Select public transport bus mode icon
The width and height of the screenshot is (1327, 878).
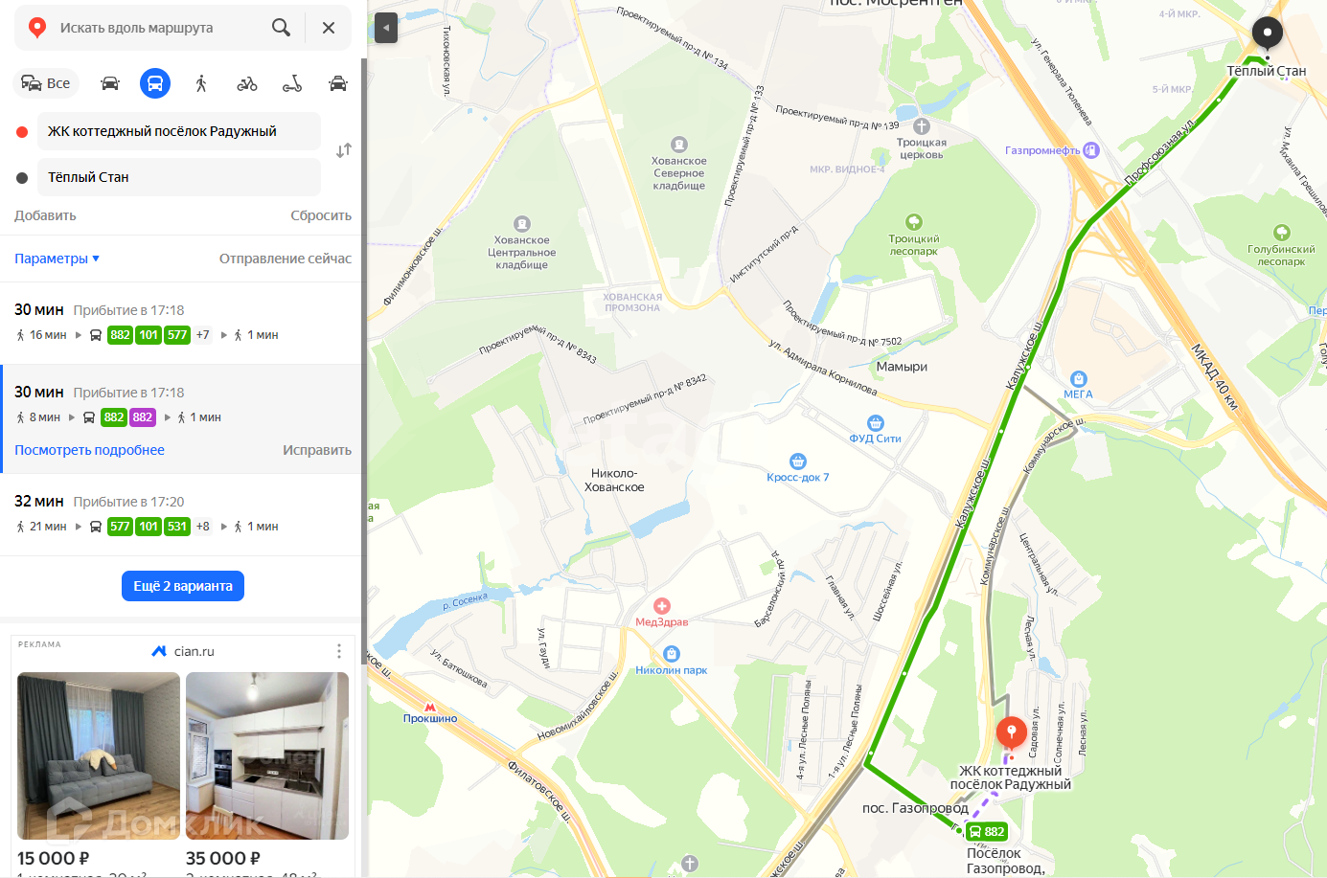155,83
